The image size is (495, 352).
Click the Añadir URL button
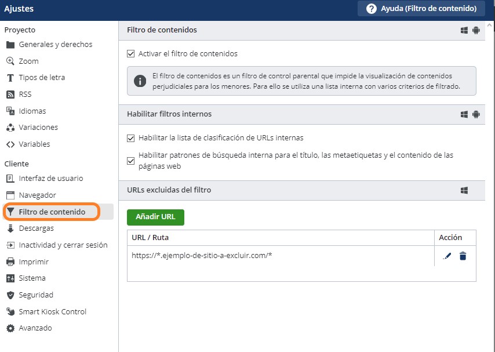(156, 217)
